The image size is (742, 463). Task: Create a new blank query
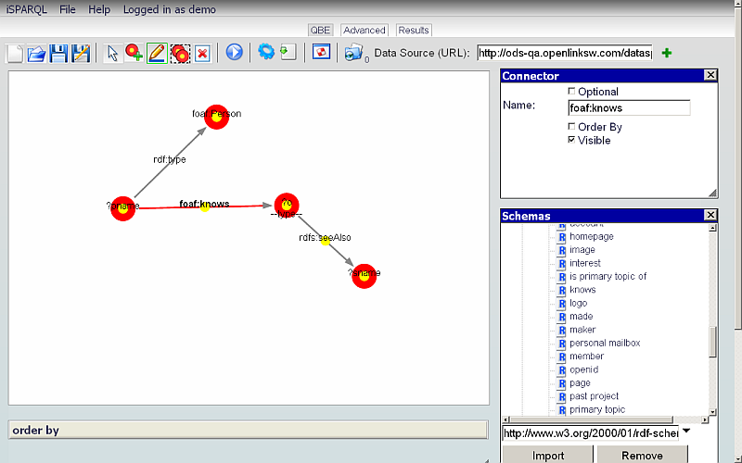pyautogui.click(x=15, y=53)
